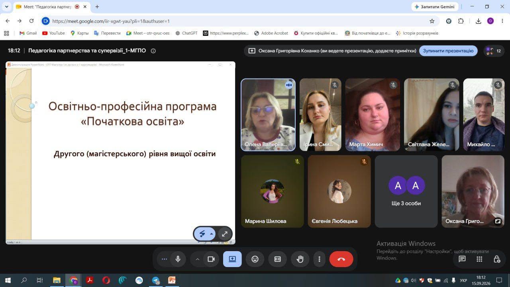Raise hand in the meeting

point(300,259)
